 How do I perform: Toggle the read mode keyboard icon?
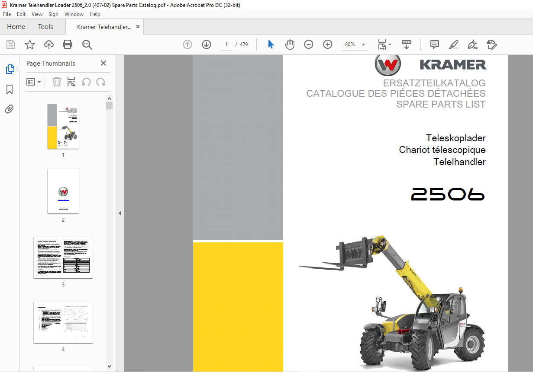pos(406,45)
